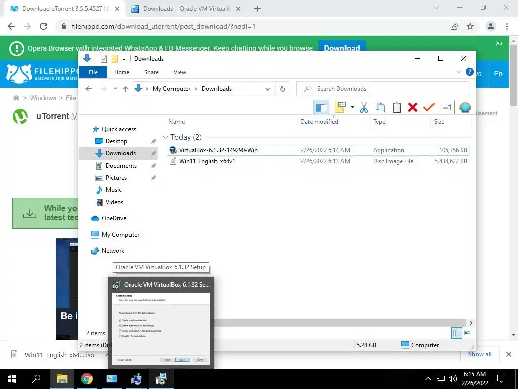The image size is (518, 389).
Task: Select Win11_English_x64v1 disc image
Action: 318,161
